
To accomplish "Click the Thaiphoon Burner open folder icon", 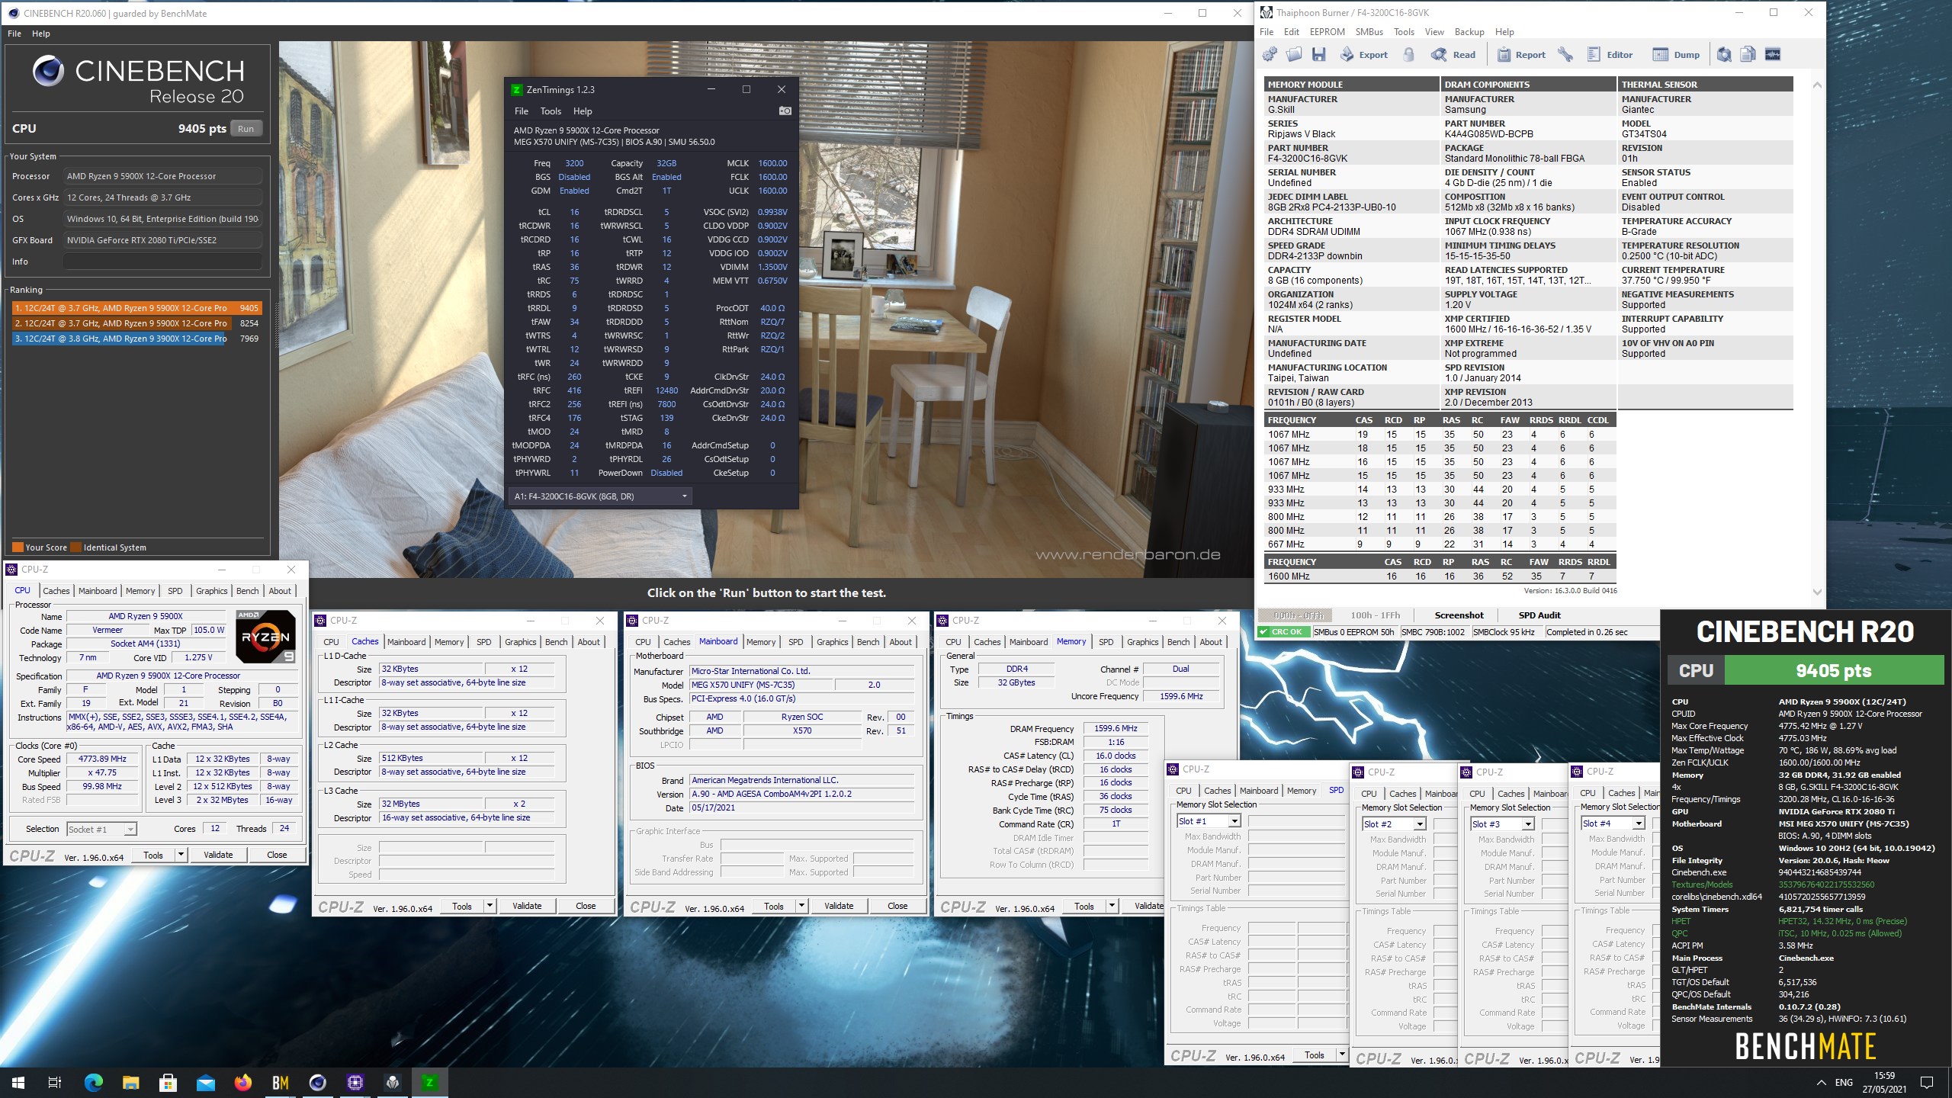I will coord(1294,54).
